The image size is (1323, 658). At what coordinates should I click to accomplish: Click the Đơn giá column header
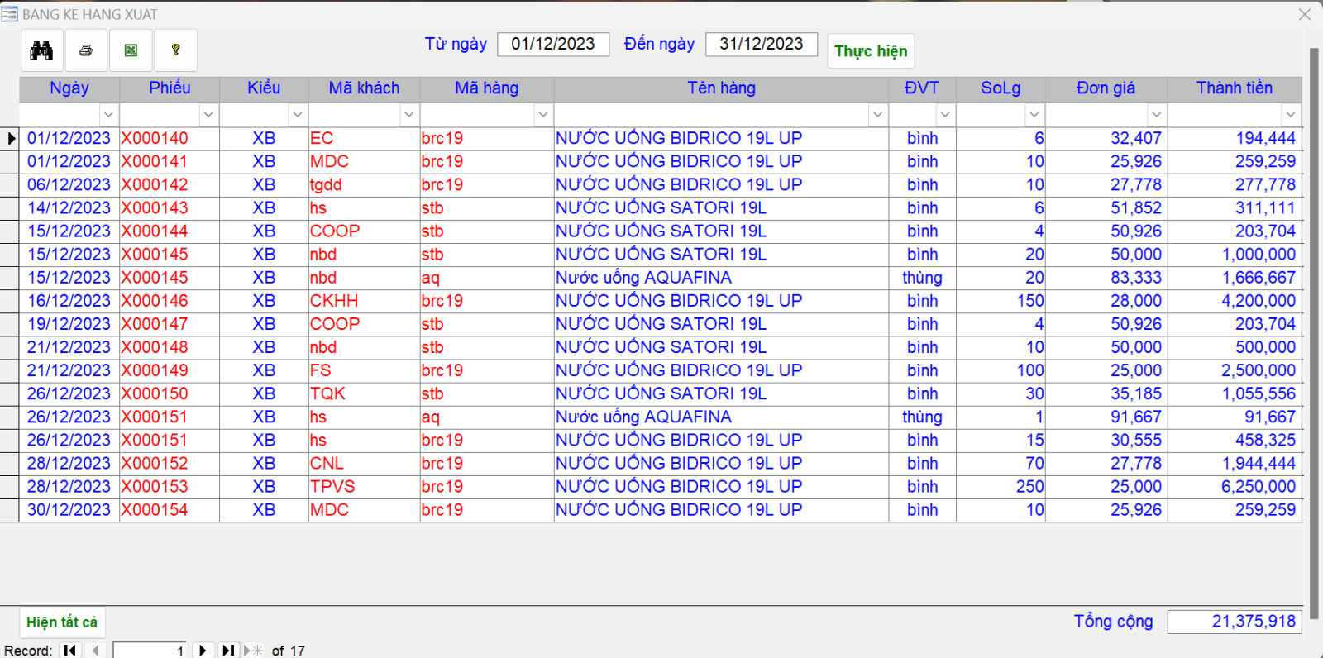[x=1106, y=88]
